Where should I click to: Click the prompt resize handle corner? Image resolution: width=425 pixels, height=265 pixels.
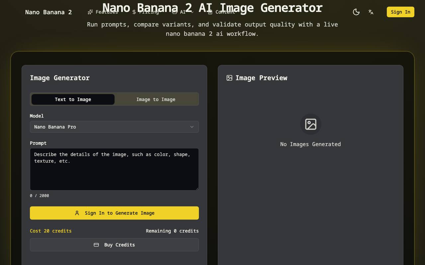point(197,188)
